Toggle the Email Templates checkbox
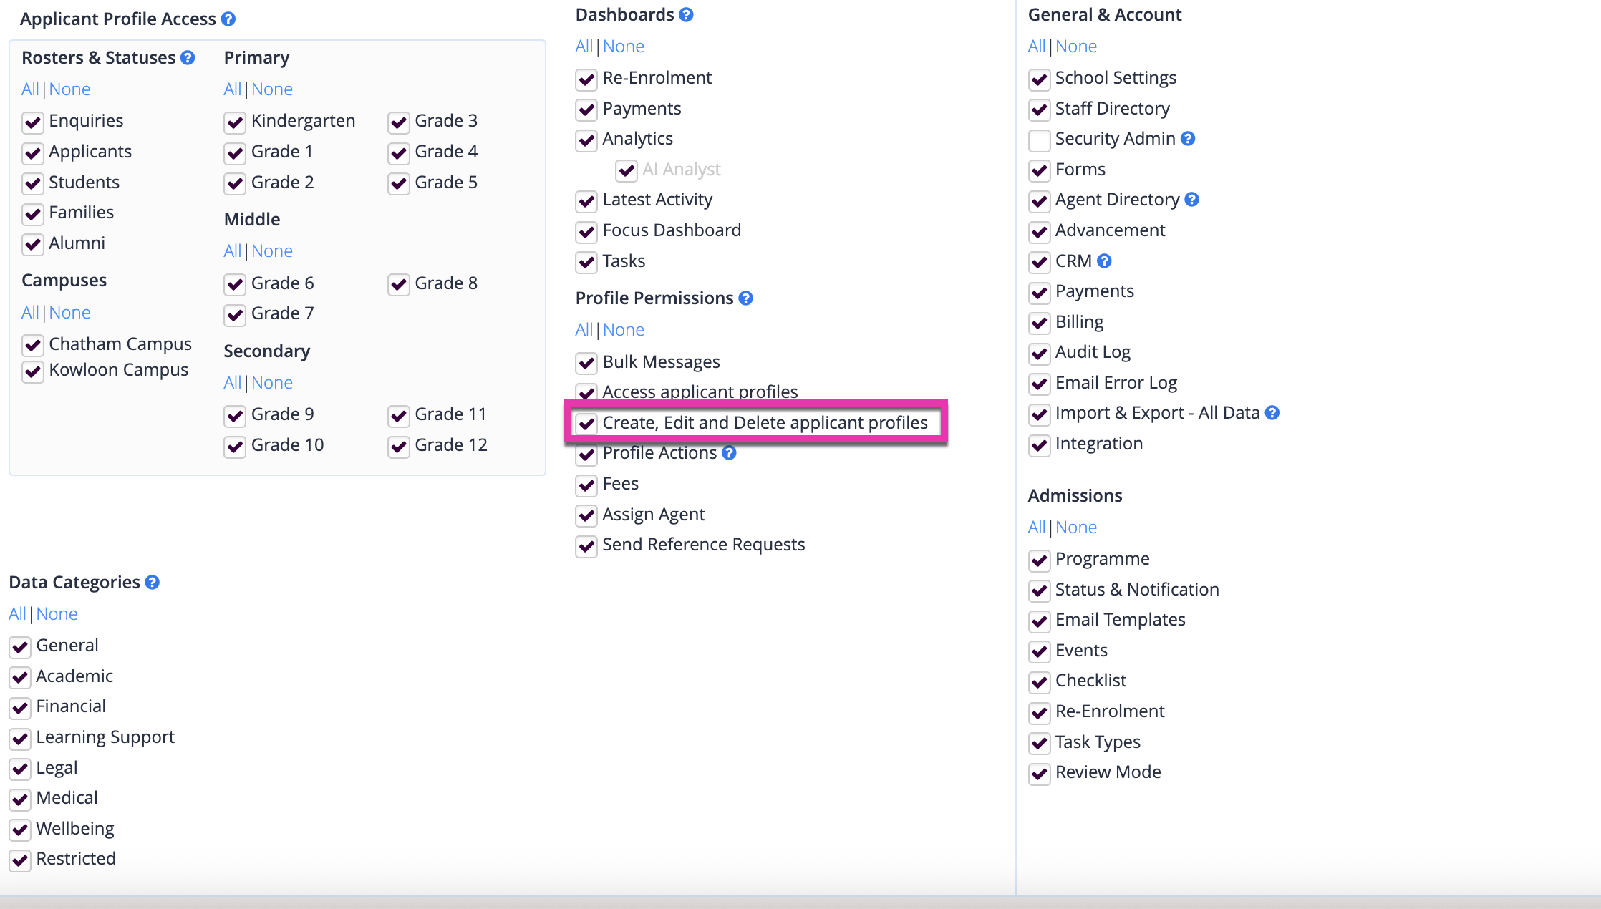The height and width of the screenshot is (909, 1601). (1039, 621)
